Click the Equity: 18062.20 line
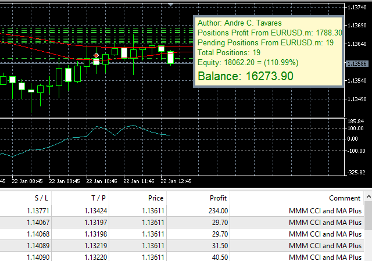 248,62
